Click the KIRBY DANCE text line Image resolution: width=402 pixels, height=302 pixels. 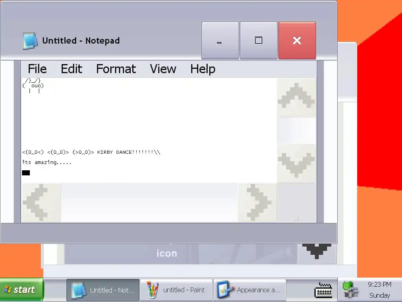pyautogui.click(x=91, y=152)
